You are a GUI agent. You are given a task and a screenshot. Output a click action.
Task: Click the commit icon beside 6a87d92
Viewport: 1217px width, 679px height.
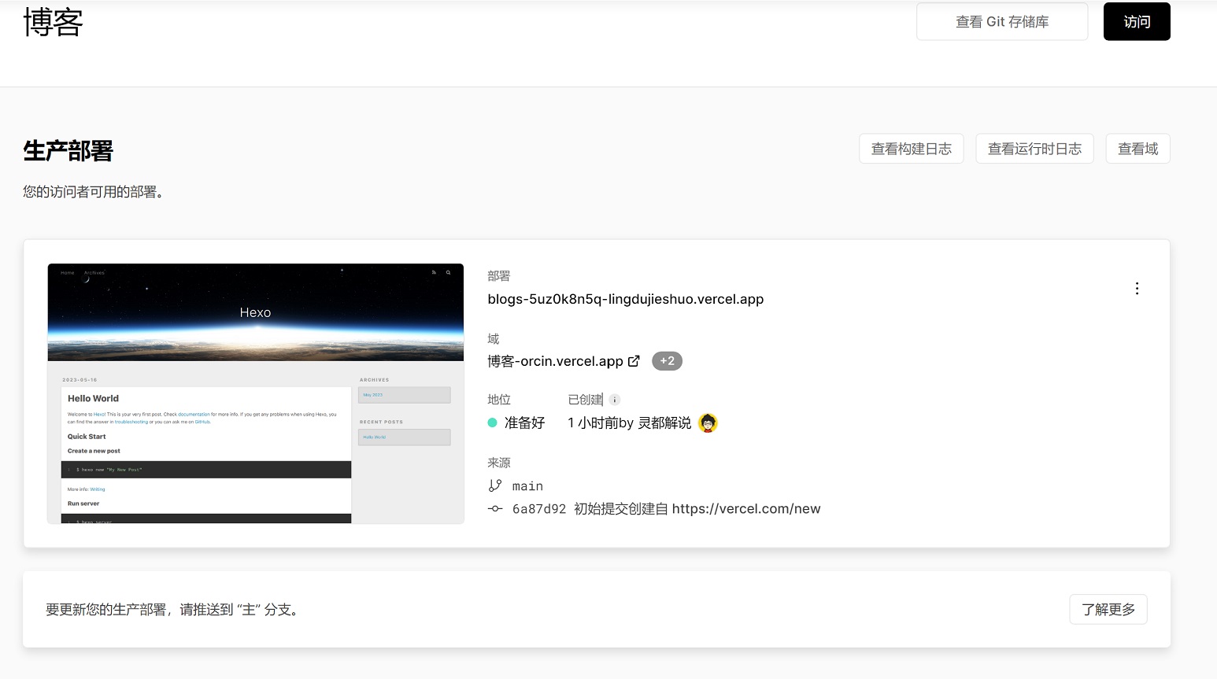(495, 508)
